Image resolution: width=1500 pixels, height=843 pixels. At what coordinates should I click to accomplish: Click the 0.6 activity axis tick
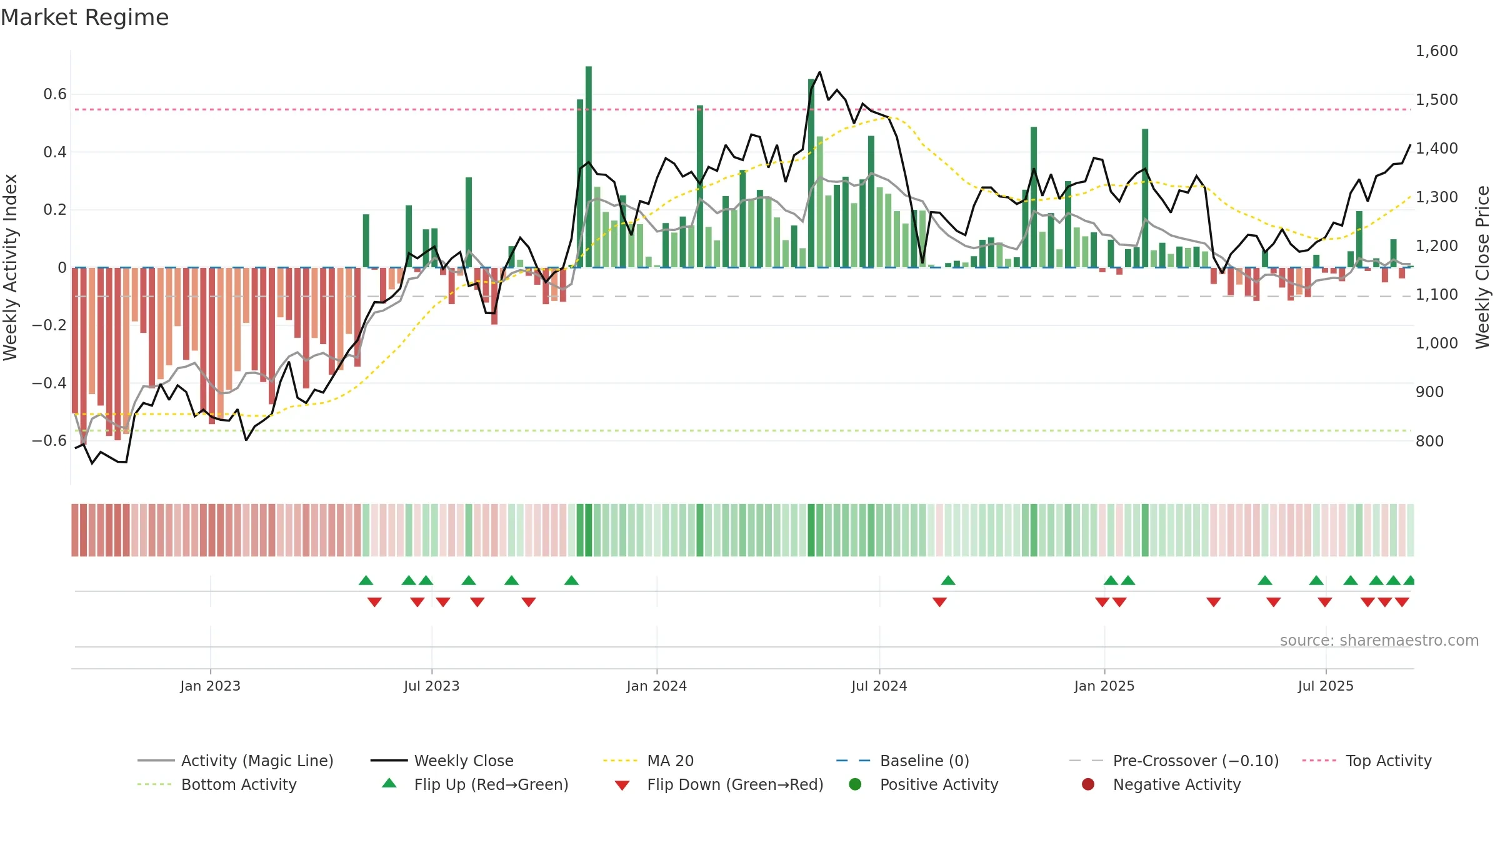pos(55,94)
